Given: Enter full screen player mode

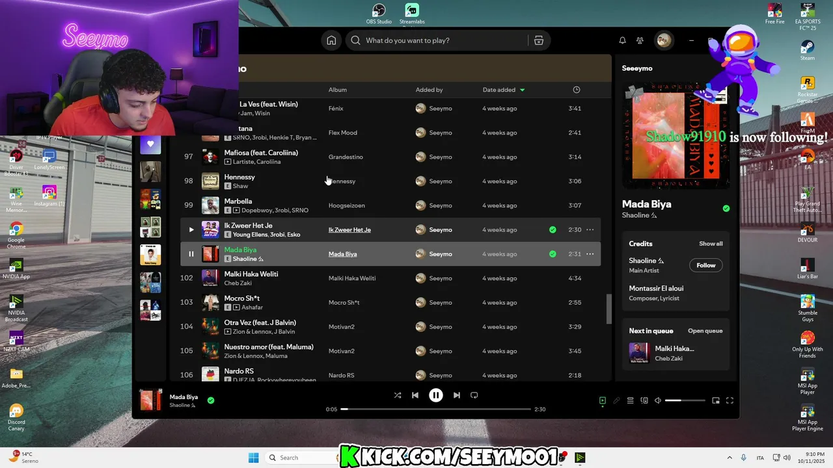Looking at the screenshot, I should (730, 400).
